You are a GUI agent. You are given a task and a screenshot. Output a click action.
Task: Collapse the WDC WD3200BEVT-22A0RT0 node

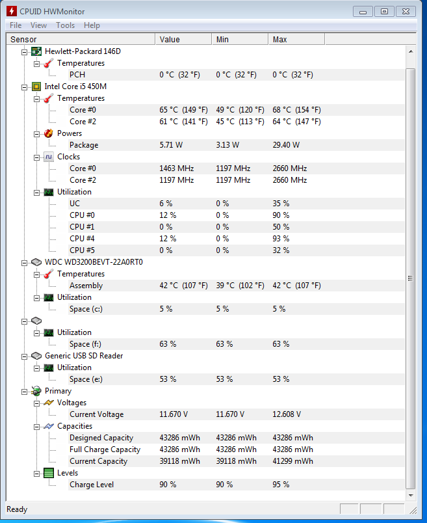24,263
